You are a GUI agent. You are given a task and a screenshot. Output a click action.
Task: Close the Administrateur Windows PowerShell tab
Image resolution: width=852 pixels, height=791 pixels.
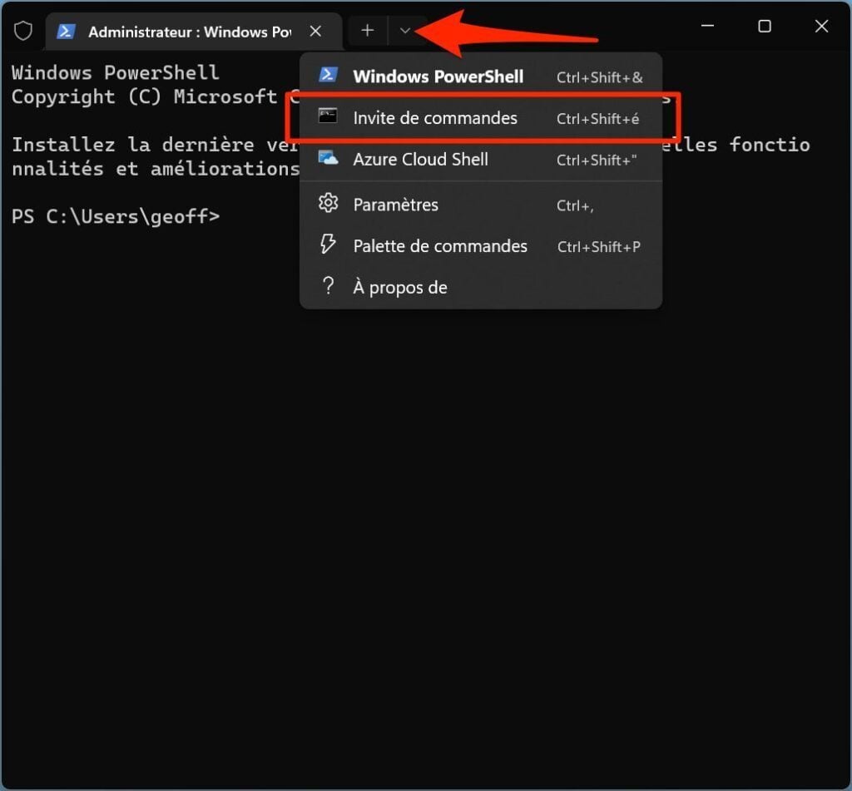(x=315, y=32)
